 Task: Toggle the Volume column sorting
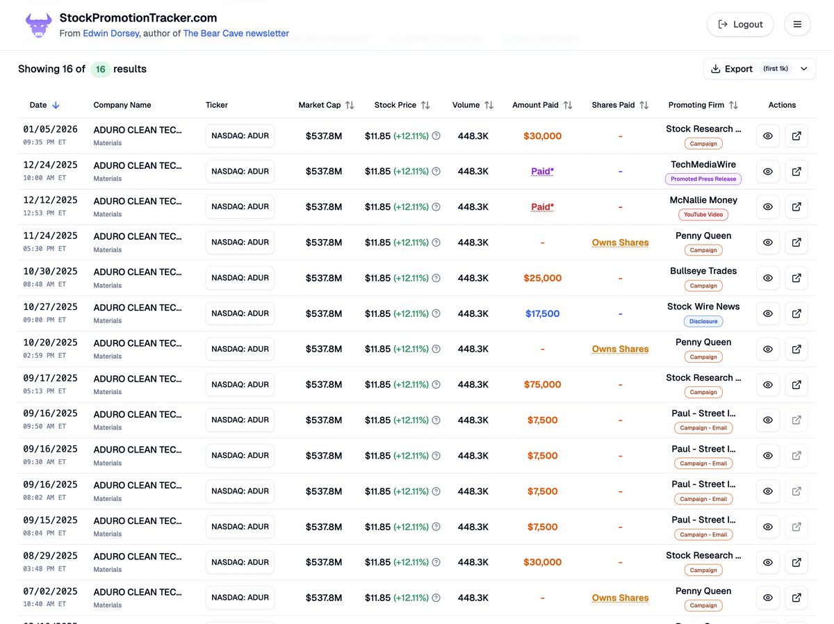(x=490, y=105)
